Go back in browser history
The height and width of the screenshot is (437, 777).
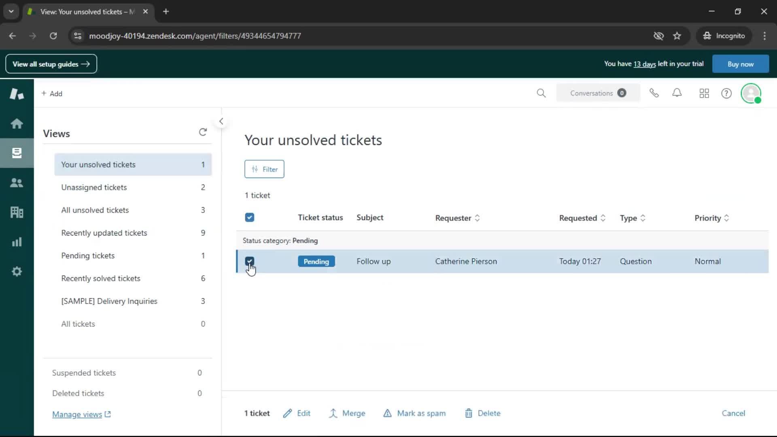(13, 36)
